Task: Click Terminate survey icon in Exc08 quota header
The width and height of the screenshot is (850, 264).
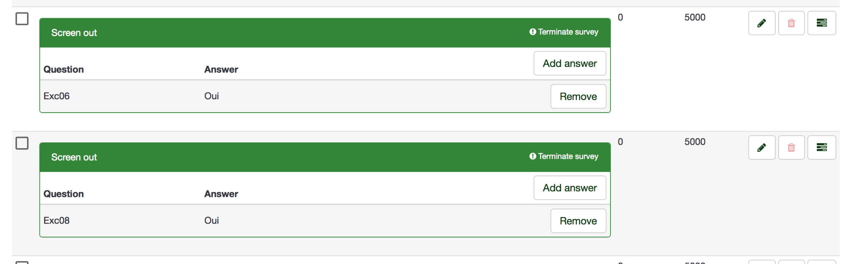Action: (533, 156)
